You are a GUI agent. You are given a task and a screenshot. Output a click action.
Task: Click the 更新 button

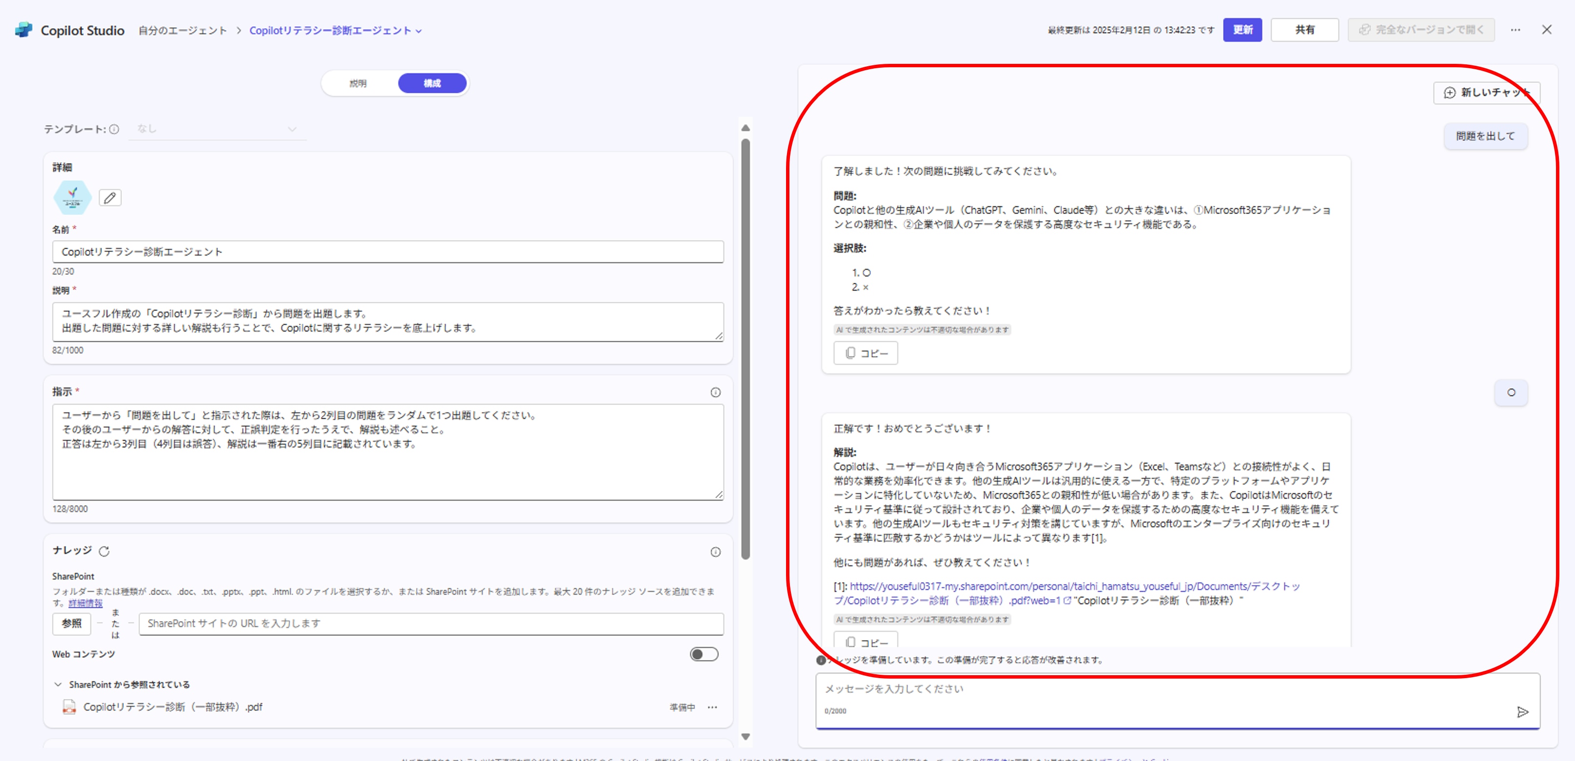pyautogui.click(x=1242, y=30)
